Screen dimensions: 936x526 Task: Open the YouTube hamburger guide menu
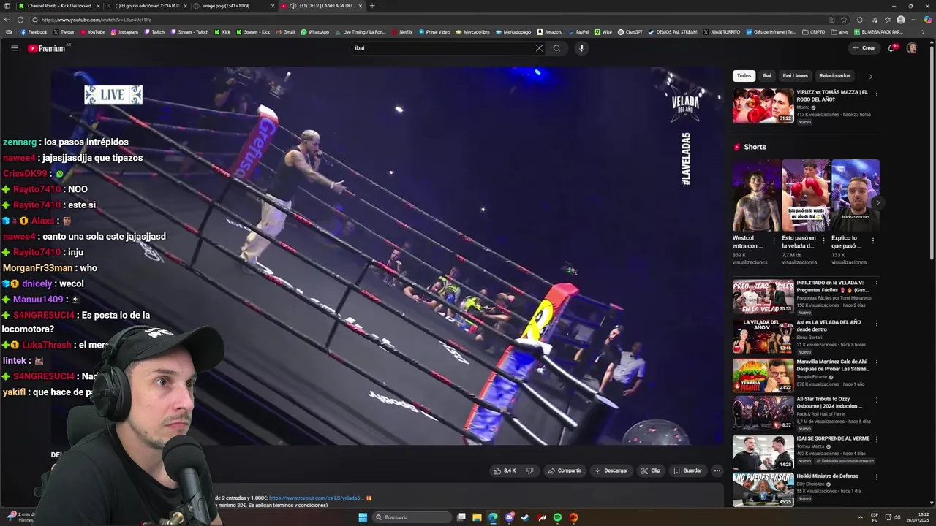click(x=14, y=48)
